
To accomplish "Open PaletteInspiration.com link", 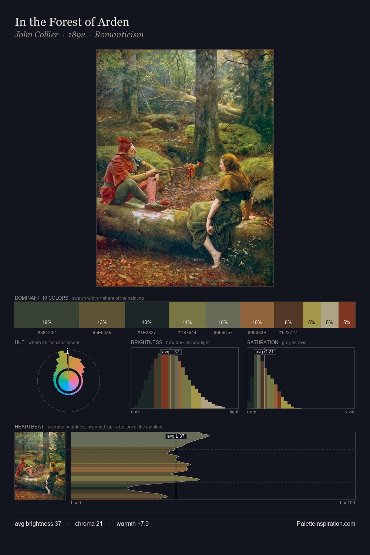I will pos(326,524).
